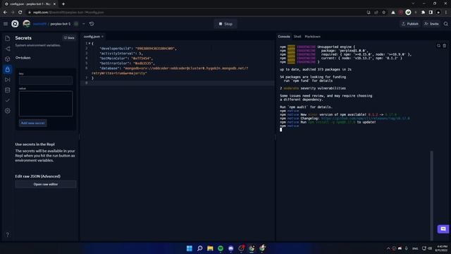Search the console output
This screenshot has width=451, height=254.
coord(438,46)
